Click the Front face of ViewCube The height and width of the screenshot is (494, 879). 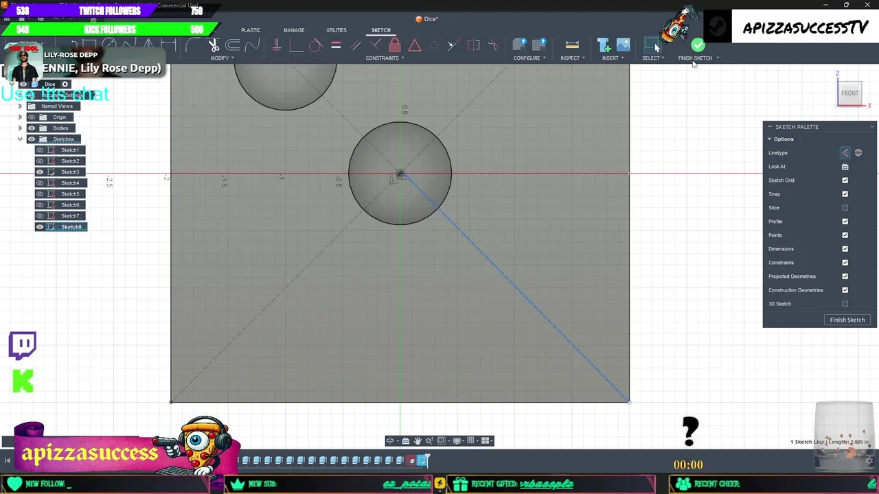pos(850,93)
